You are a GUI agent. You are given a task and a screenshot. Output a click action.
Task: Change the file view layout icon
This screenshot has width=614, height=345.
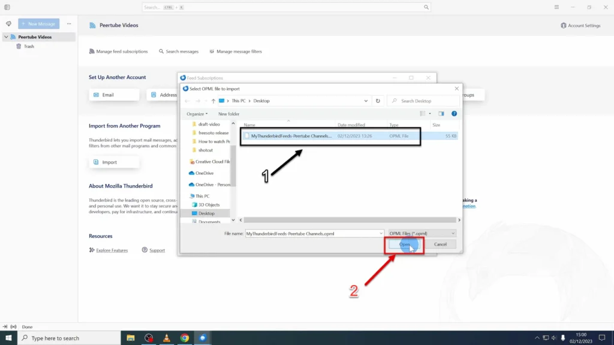tap(423, 114)
